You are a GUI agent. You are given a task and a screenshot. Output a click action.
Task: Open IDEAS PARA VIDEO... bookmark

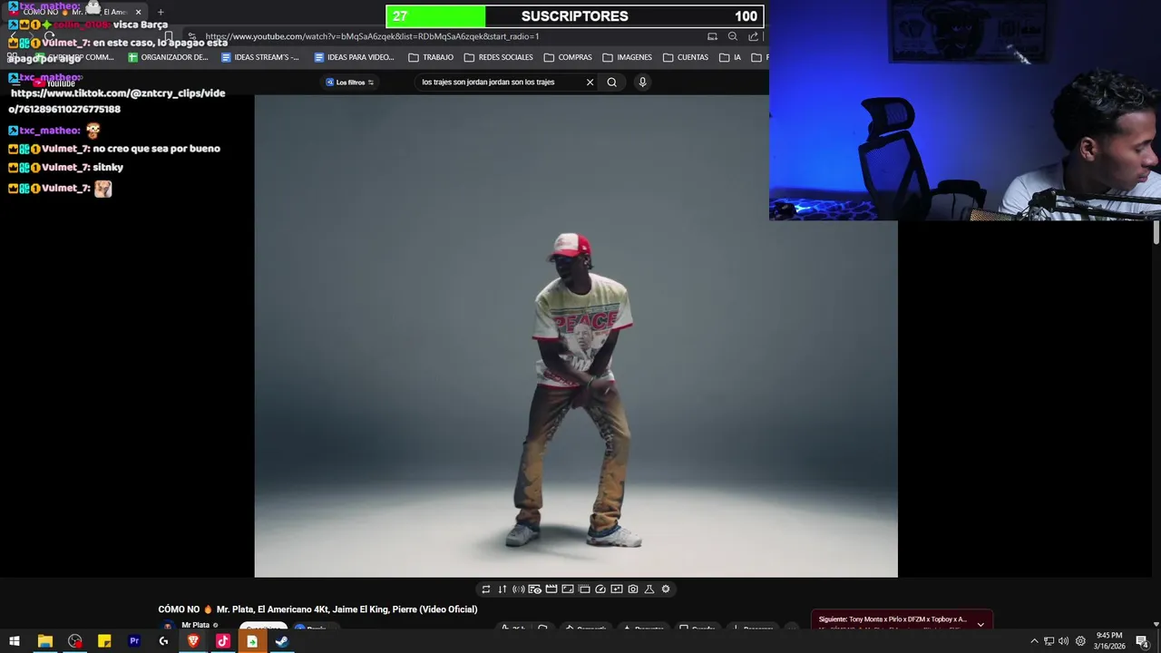click(x=354, y=57)
